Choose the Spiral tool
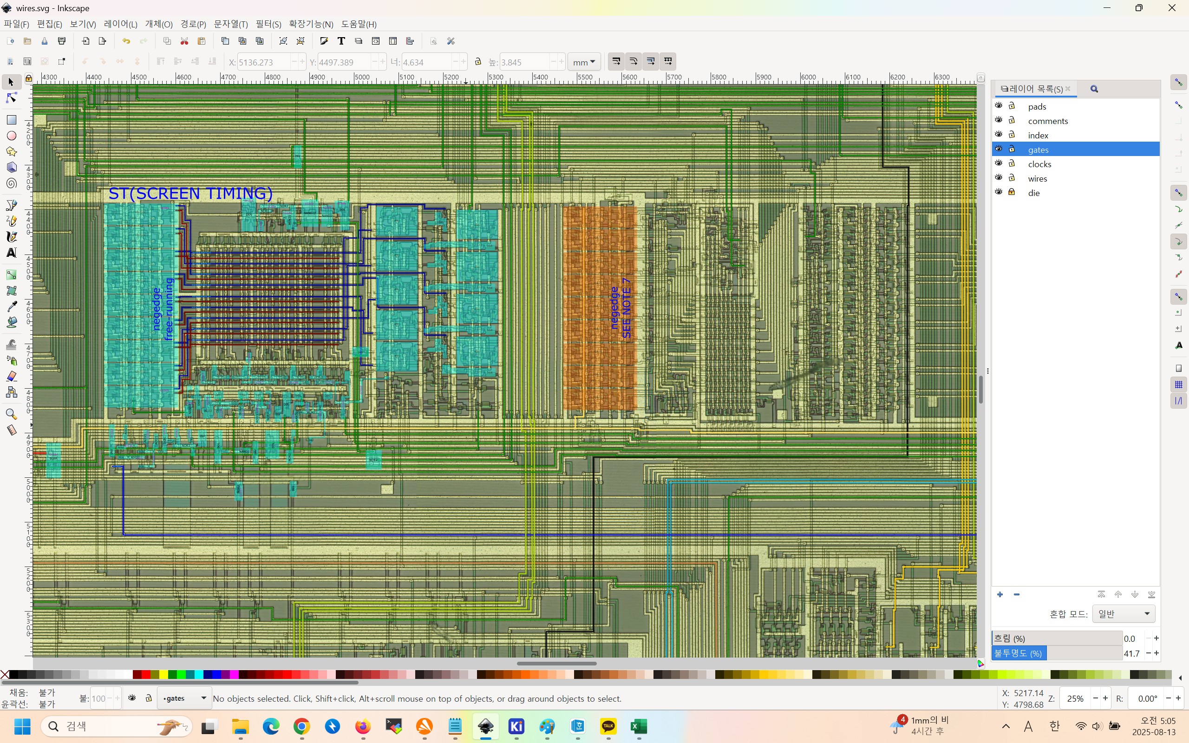1189x743 pixels. click(11, 184)
